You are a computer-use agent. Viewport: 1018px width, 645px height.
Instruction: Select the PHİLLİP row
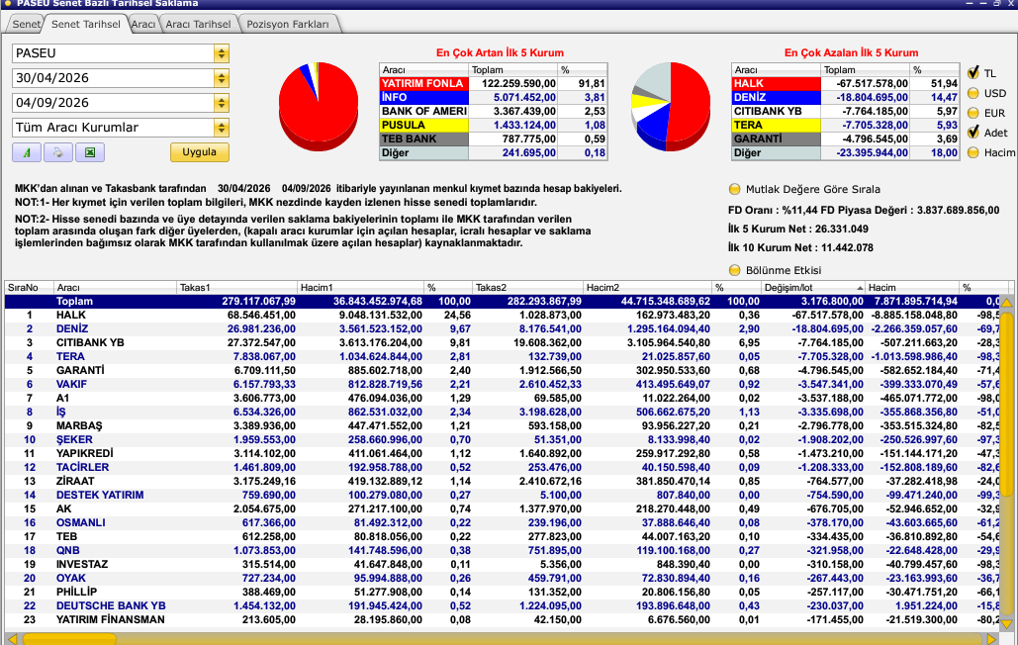(504, 592)
